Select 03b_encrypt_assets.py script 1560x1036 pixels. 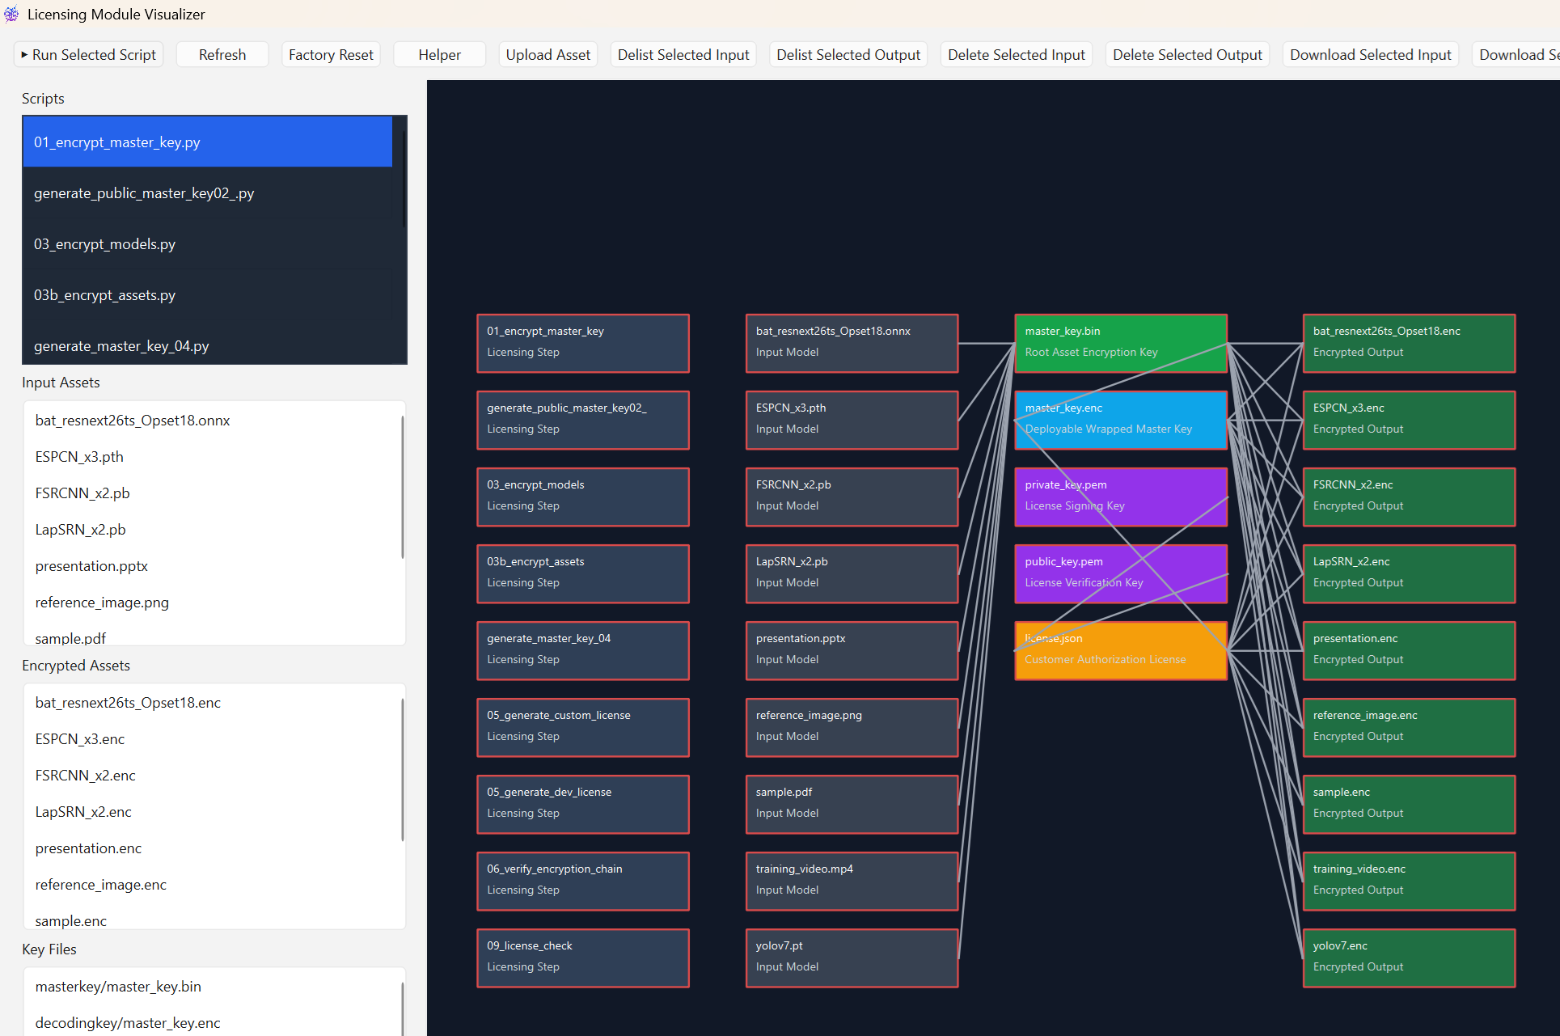click(x=208, y=294)
